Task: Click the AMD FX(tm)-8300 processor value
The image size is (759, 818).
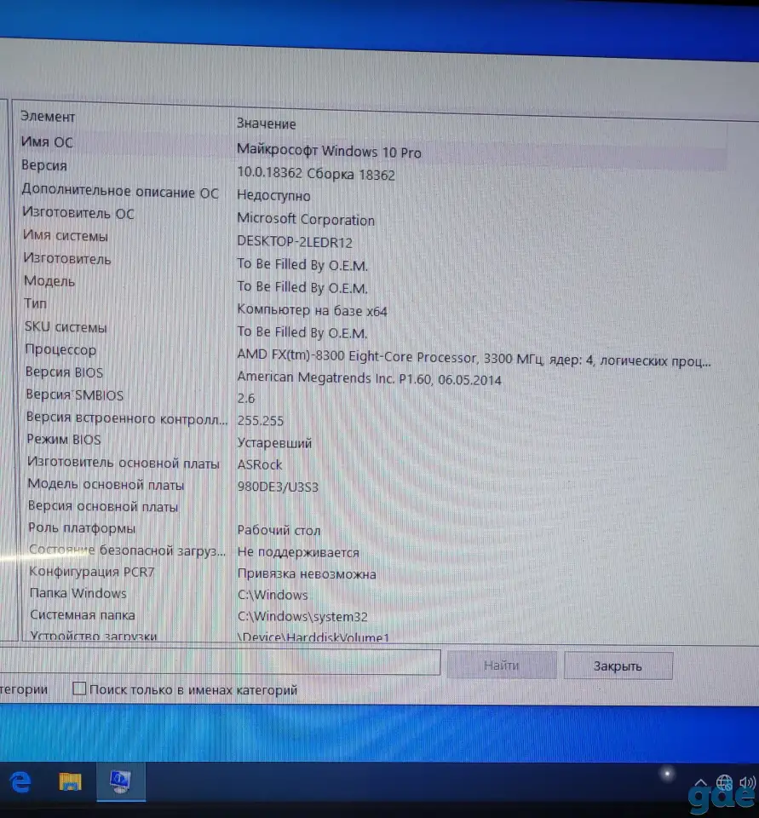Action: pyautogui.click(x=474, y=358)
